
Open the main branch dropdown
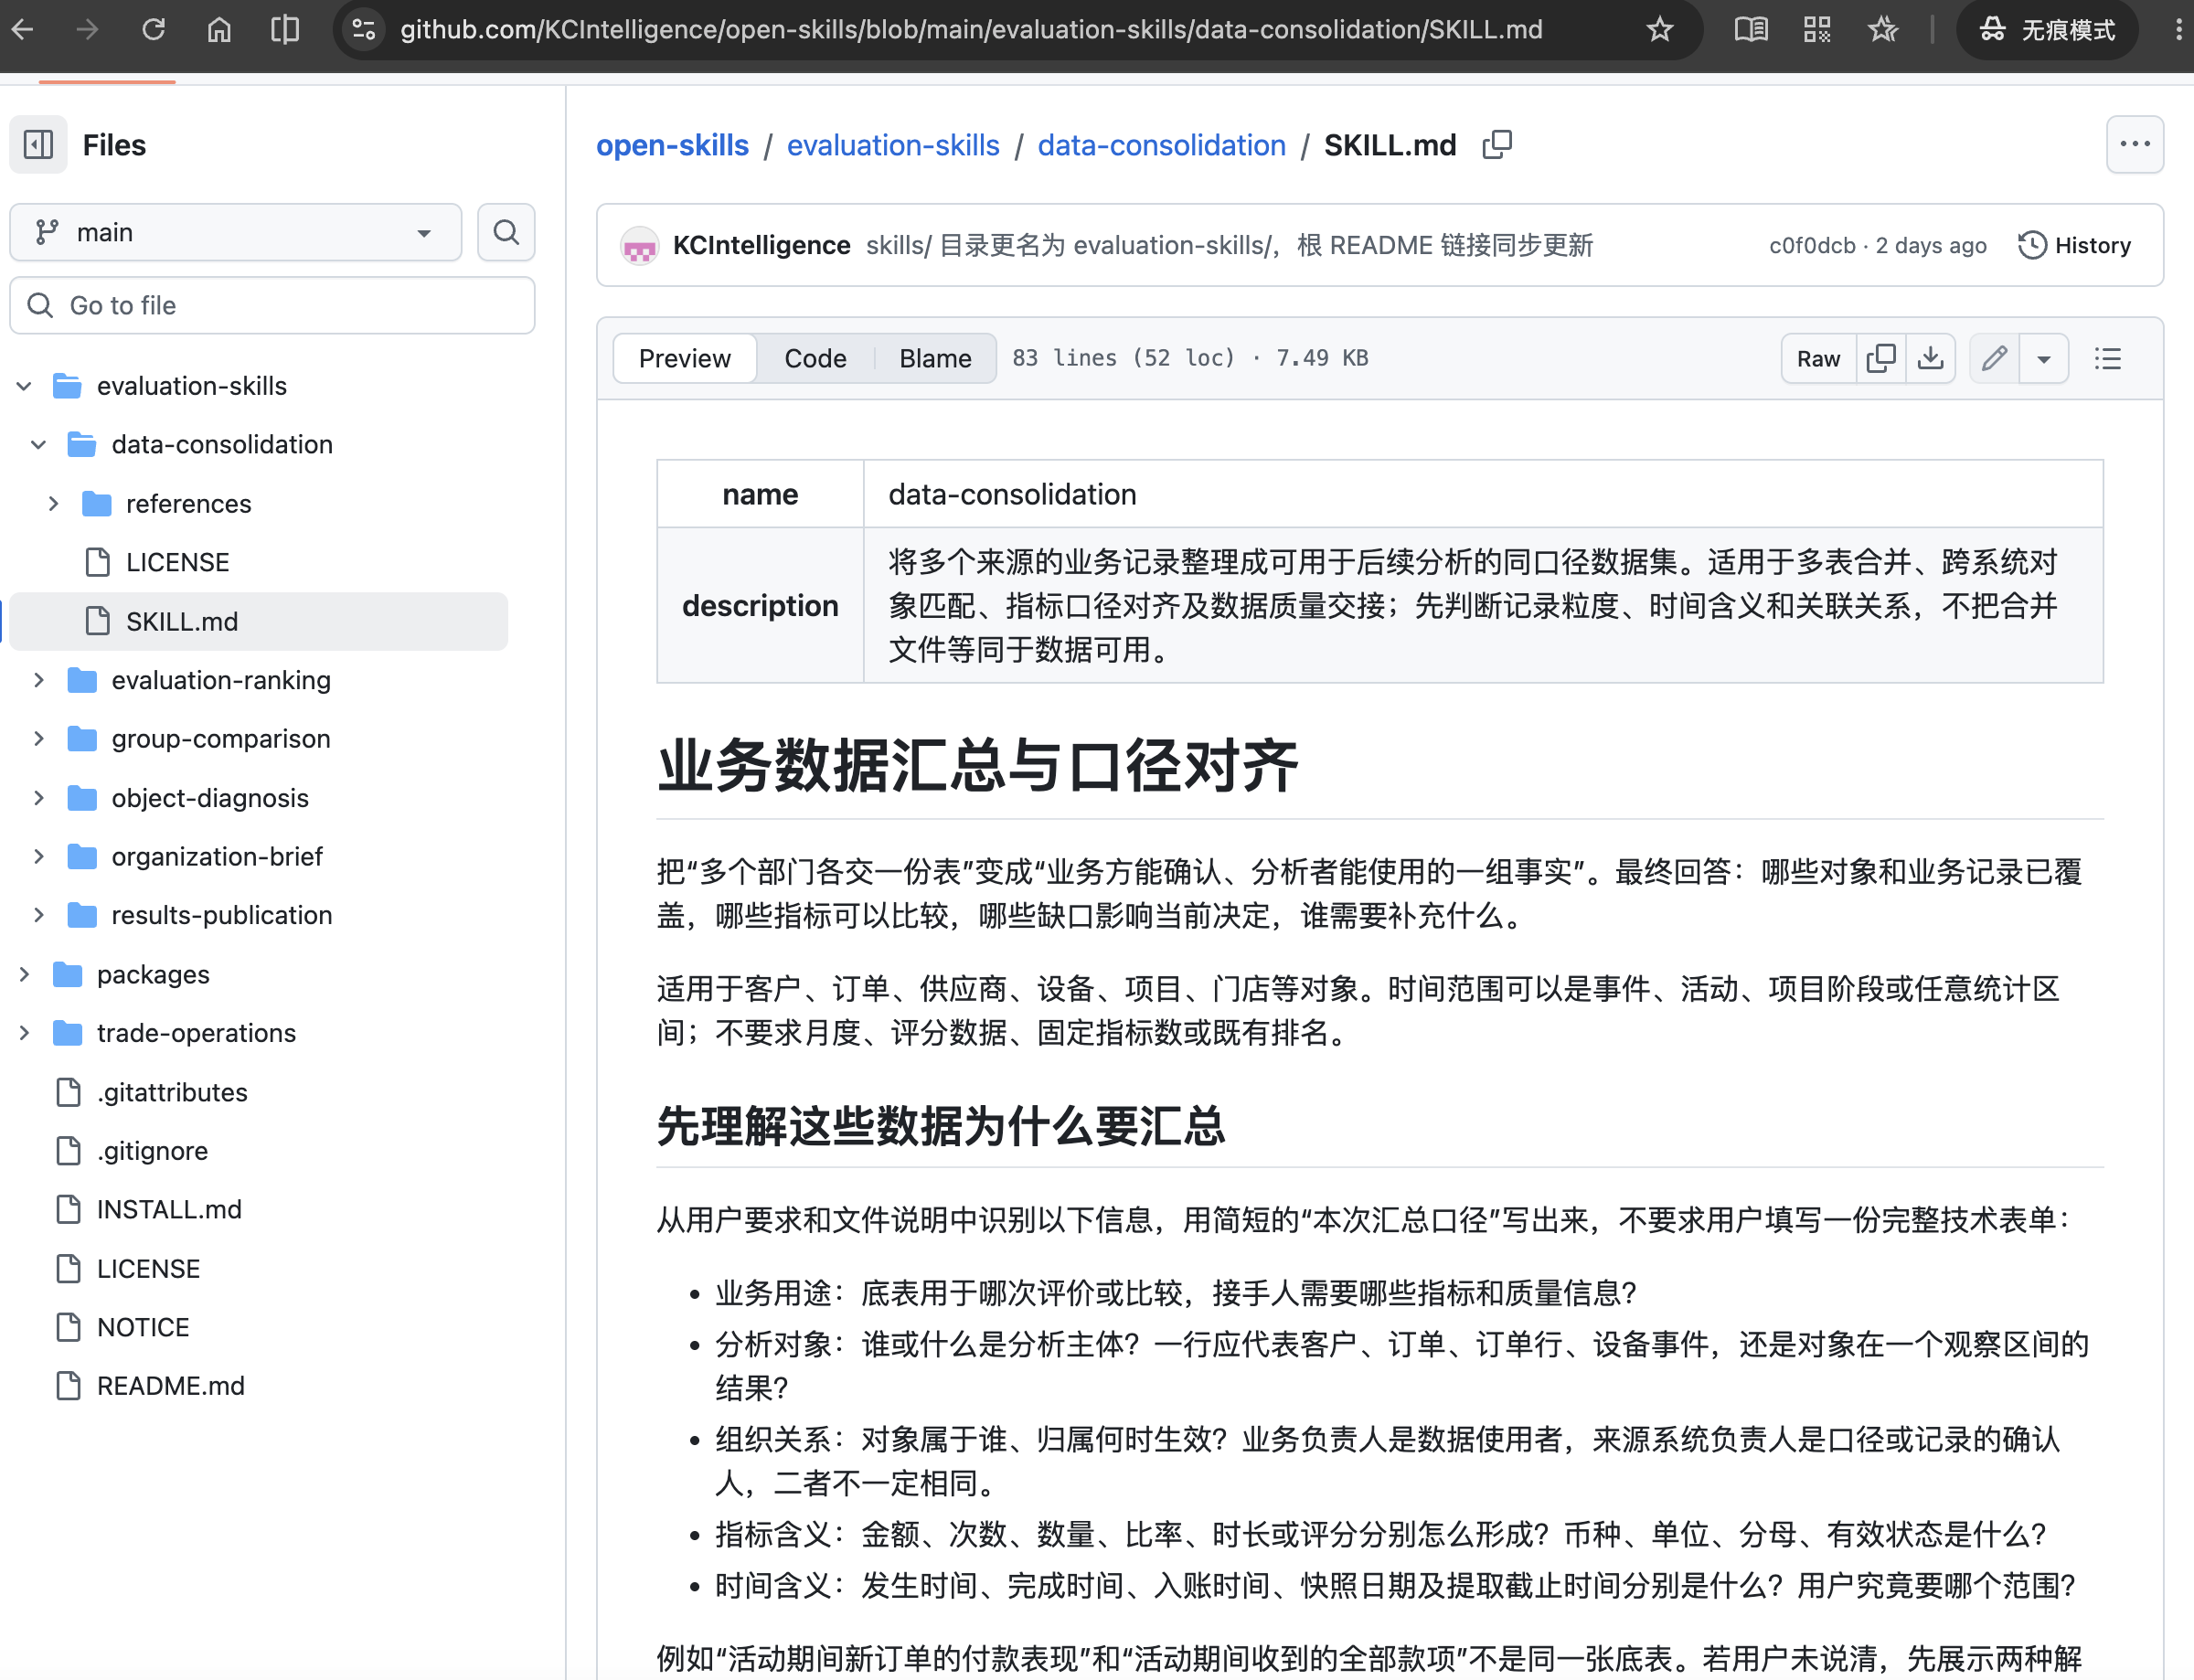236,233
